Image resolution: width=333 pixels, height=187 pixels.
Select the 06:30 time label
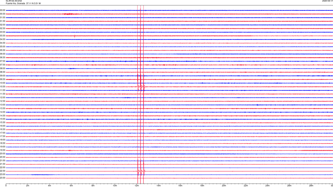coord(3,57)
